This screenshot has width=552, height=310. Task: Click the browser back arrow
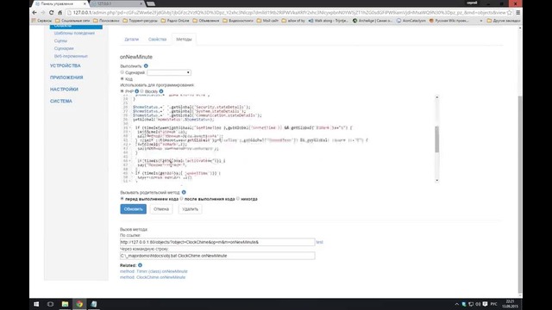pos(34,12)
